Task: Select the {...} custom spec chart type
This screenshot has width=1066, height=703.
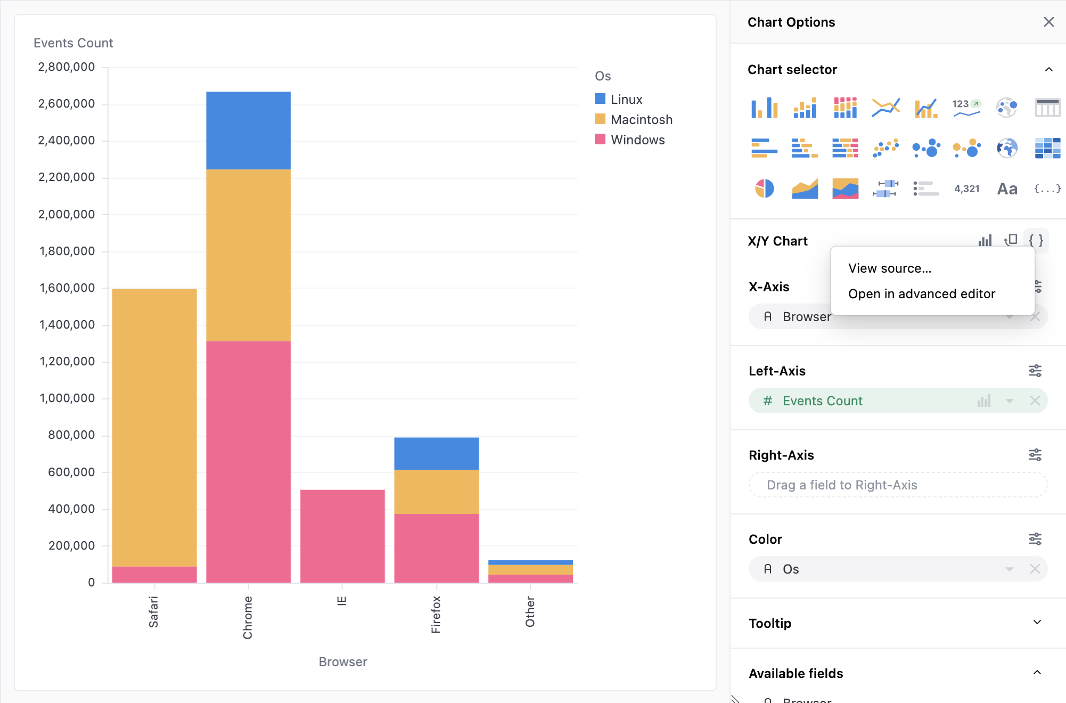Action: pyautogui.click(x=1047, y=189)
